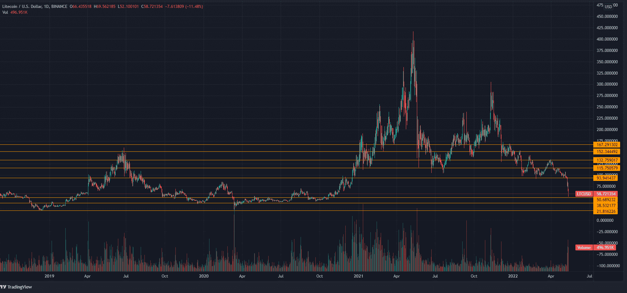
Task: Click the change value −7.613809 (−11.48%)
Action: pos(184,7)
